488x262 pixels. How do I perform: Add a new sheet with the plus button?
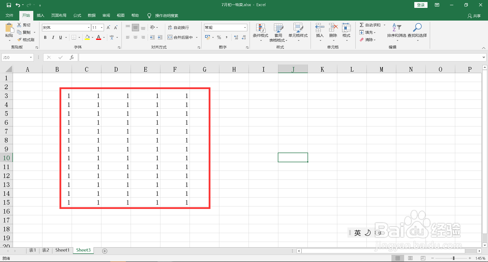tap(105, 251)
